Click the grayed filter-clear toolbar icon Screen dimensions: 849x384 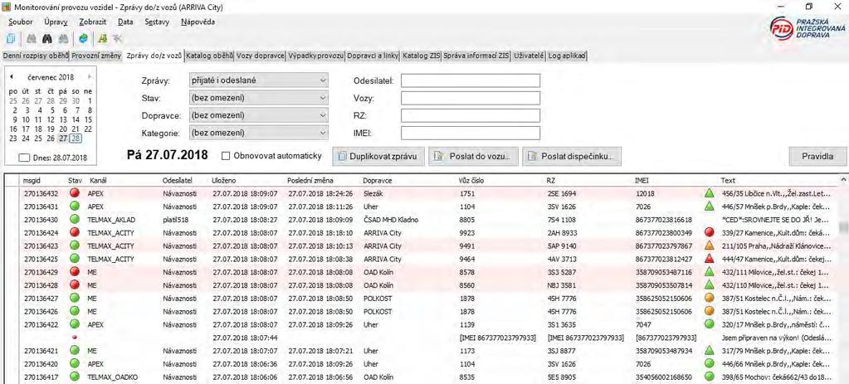(117, 38)
